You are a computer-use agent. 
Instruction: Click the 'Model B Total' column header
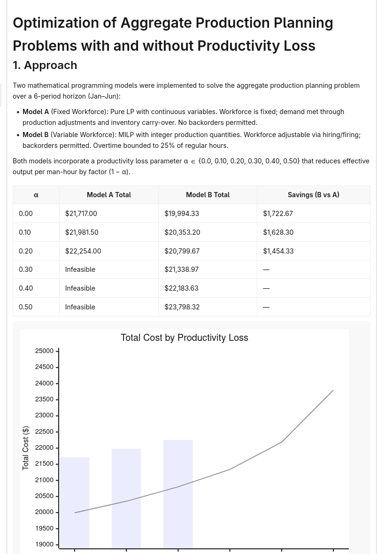[208, 195]
